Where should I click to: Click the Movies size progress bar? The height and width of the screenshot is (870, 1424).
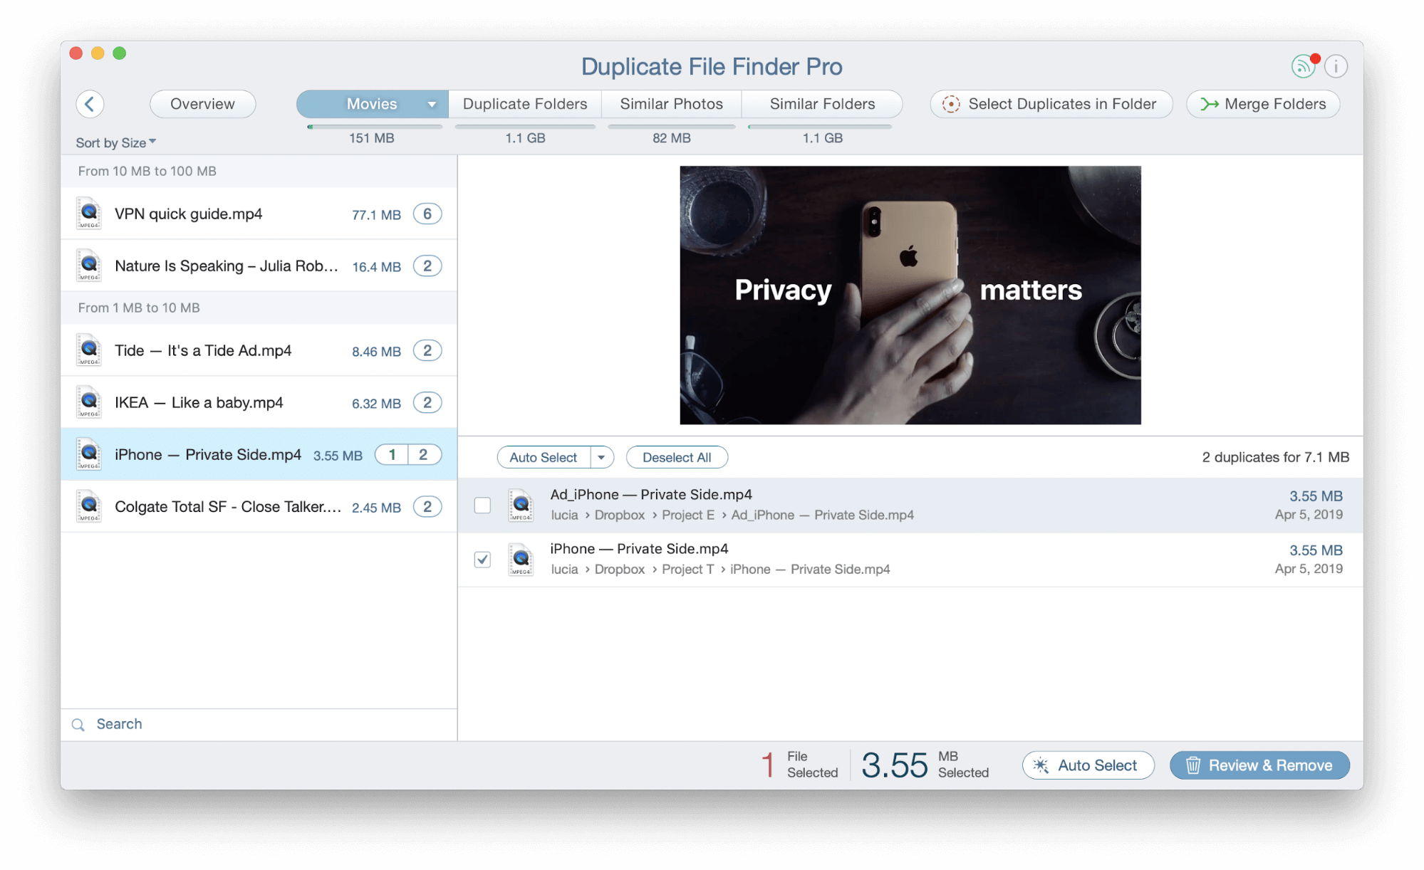(x=375, y=127)
